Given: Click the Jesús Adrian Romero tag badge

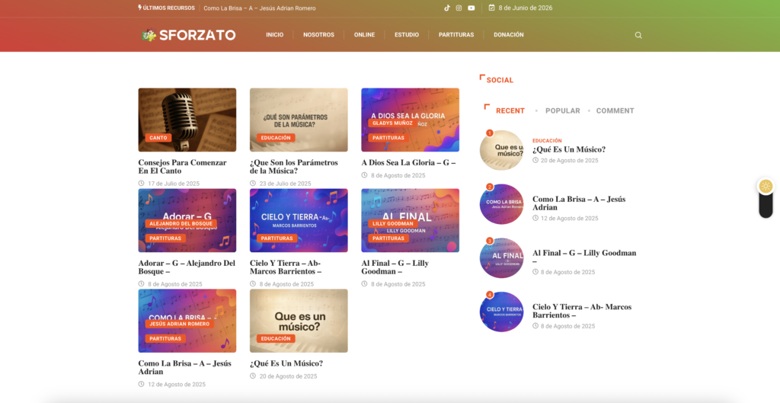Looking at the screenshot, I should pos(180,324).
